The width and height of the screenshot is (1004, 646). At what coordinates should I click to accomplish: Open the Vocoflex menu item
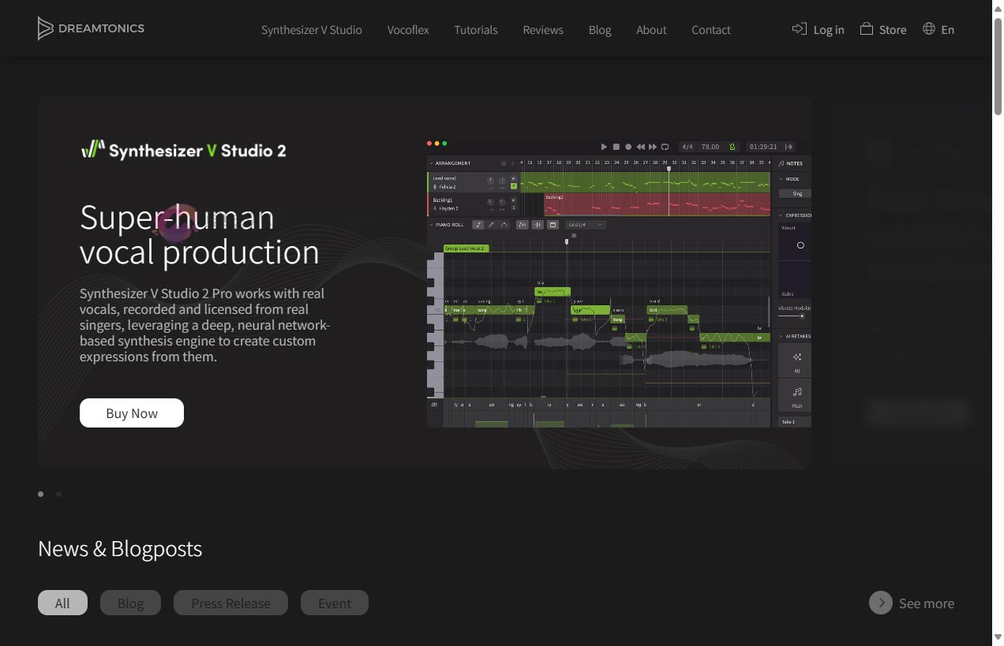click(408, 30)
